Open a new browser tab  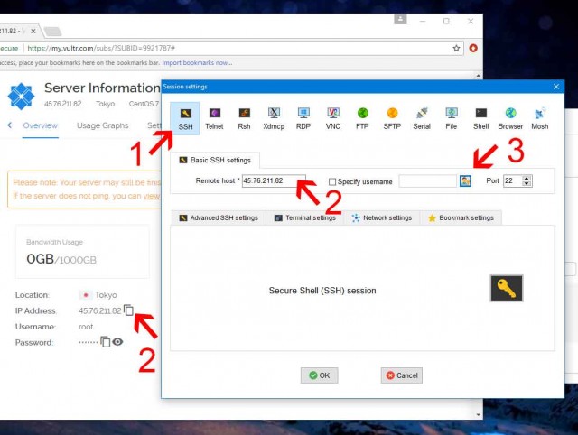[x=52, y=32]
